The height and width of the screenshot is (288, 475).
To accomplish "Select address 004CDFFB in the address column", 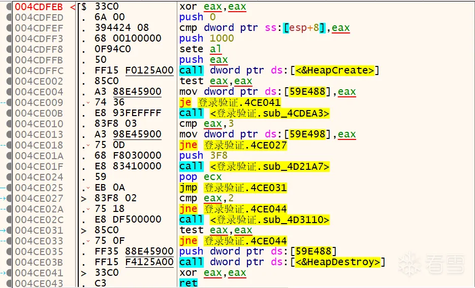I will click(x=39, y=60).
